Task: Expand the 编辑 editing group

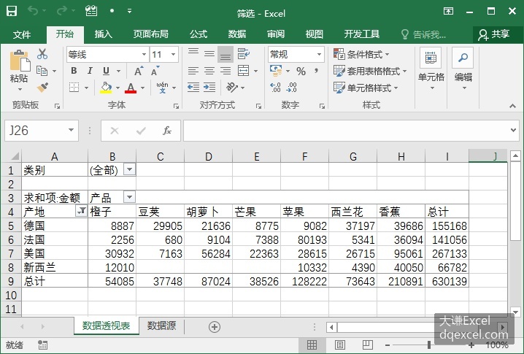Action: pos(463,69)
